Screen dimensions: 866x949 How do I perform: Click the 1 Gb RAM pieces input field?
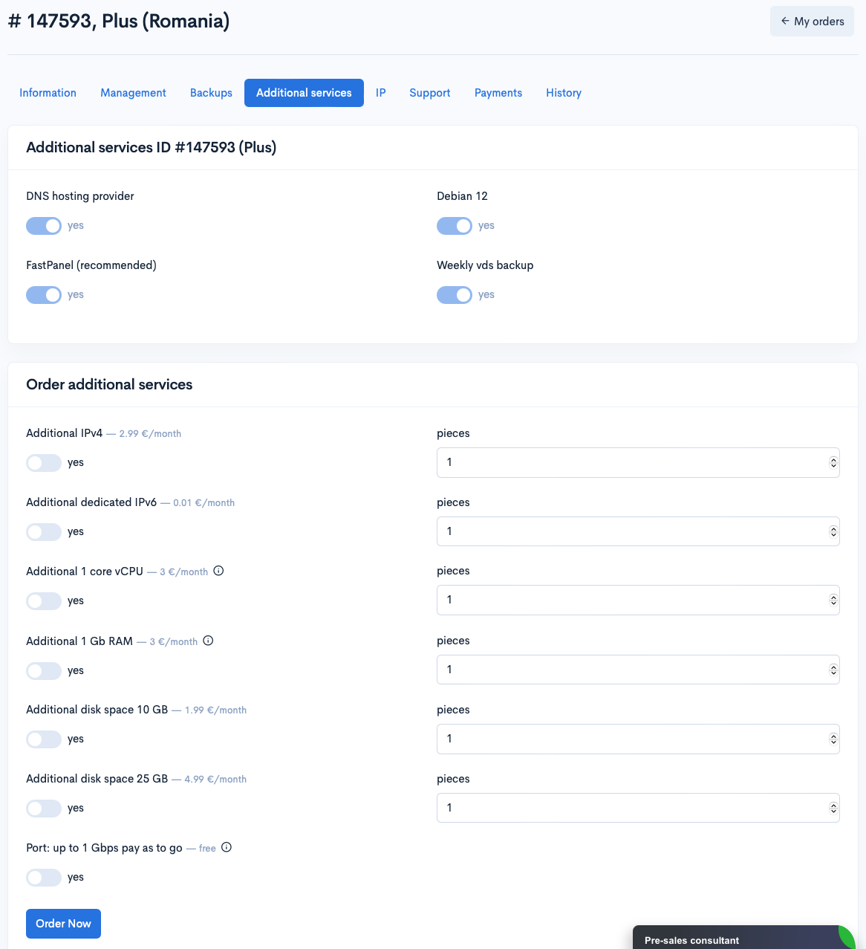[x=638, y=670]
